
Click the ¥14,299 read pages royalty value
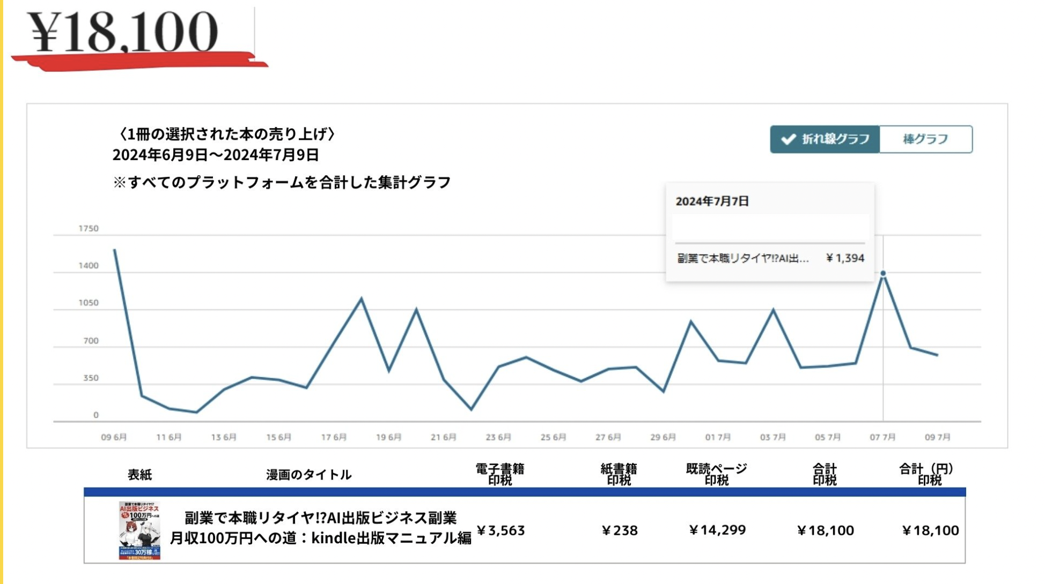click(717, 530)
